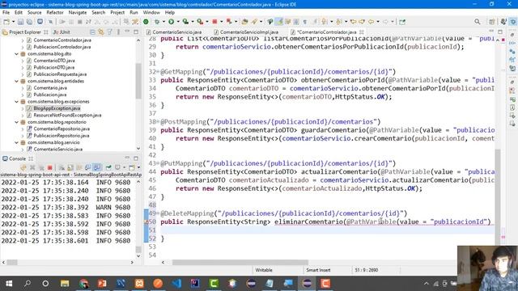The width and height of the screenshot is (518, 291).
Task: Click the Clear Console icon
Action: click(x=62, y=167)
